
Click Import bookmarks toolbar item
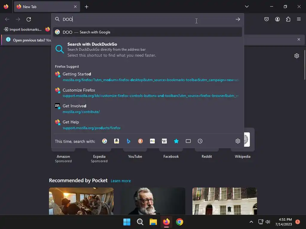click(23, 30)
